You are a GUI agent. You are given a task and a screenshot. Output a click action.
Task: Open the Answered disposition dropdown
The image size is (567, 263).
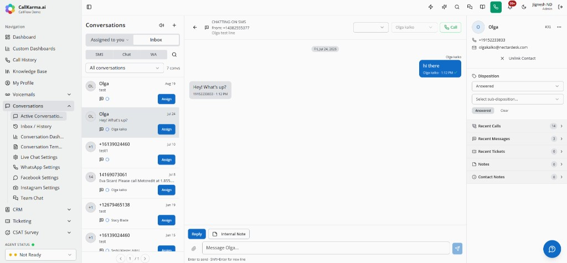pyautogui.click(x=518, y=86)
